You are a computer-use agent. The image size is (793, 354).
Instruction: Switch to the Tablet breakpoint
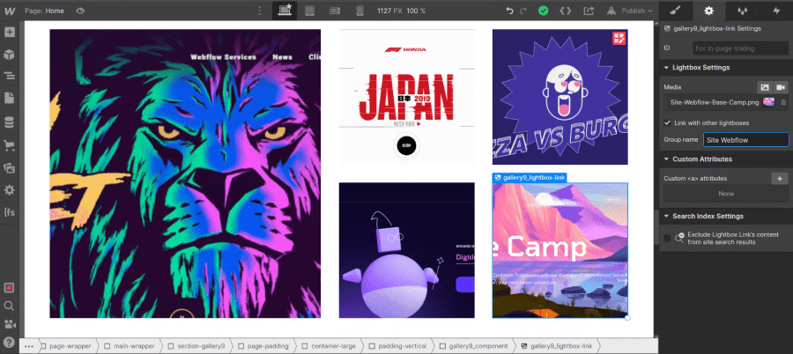pos(310,10)
